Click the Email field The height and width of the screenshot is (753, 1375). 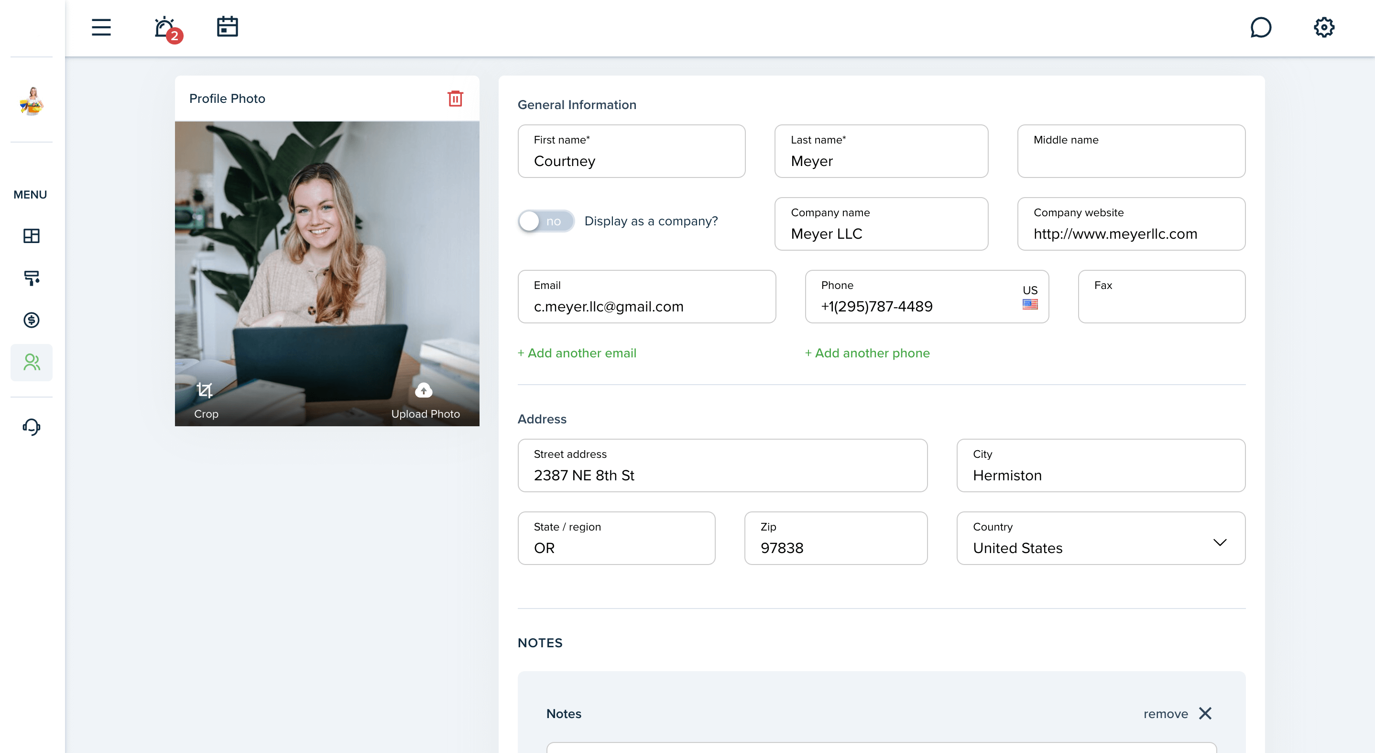647,297
